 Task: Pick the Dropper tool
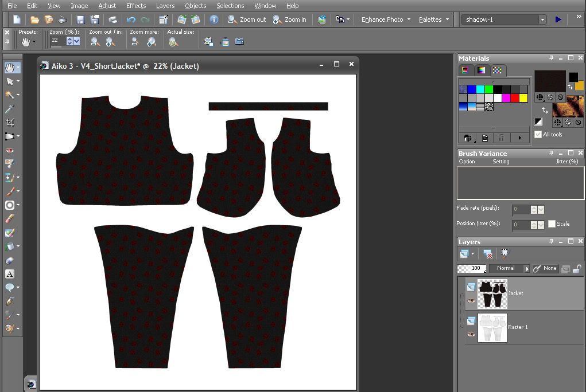10,109
